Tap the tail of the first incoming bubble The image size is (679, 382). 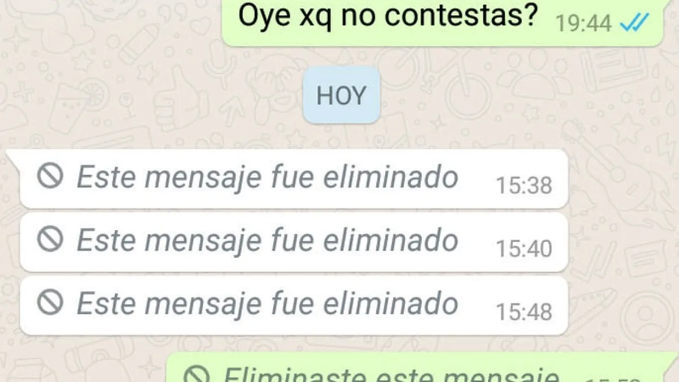tap(12, 157)
